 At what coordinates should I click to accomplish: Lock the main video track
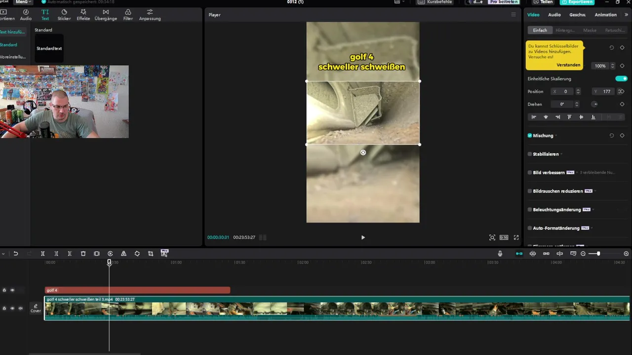point(4,308)
